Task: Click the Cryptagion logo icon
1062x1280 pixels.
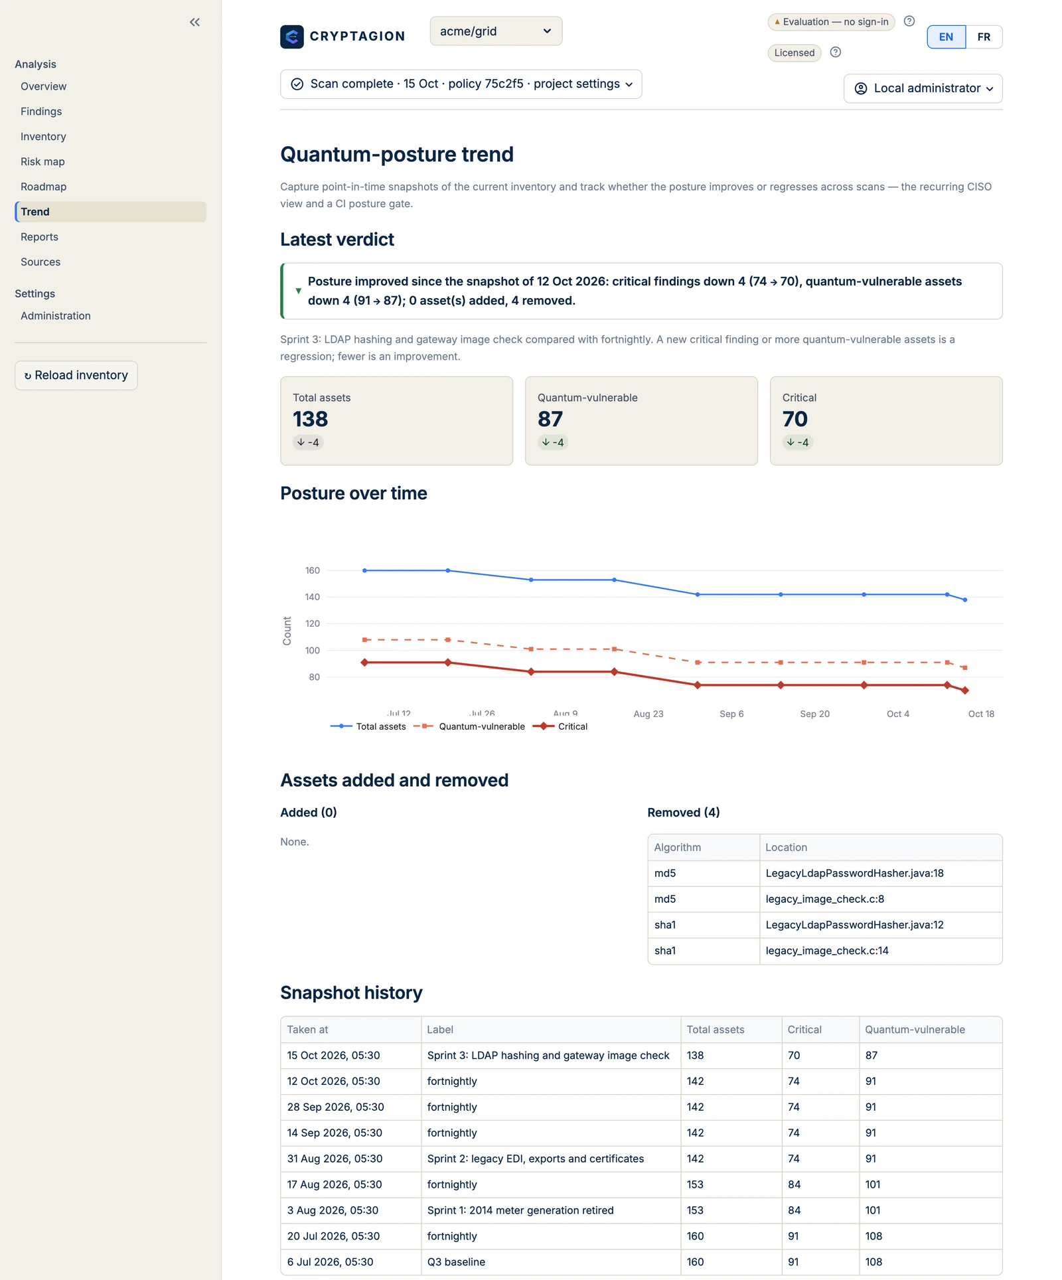Action: pos(292,37)
